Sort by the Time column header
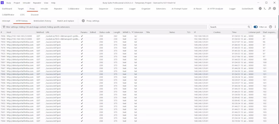 point(239,32)
